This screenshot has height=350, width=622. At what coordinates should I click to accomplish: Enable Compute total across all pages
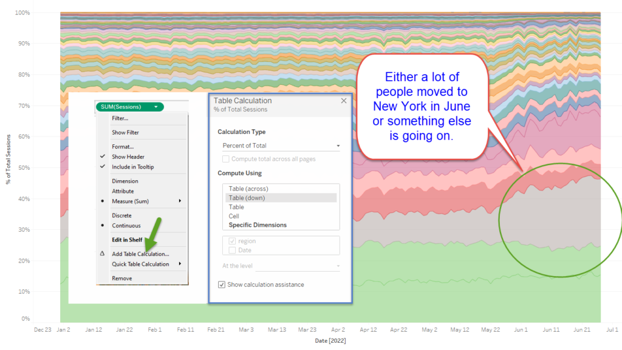[x=224, y=158]
